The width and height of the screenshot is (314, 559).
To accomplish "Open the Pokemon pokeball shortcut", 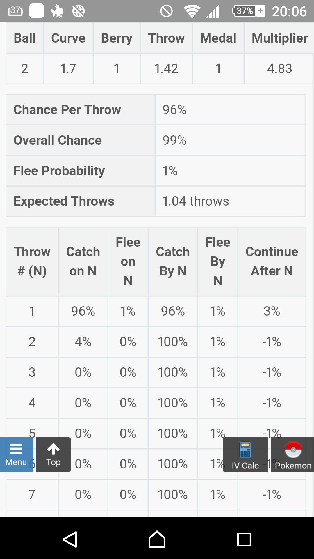I will [292, 454].
